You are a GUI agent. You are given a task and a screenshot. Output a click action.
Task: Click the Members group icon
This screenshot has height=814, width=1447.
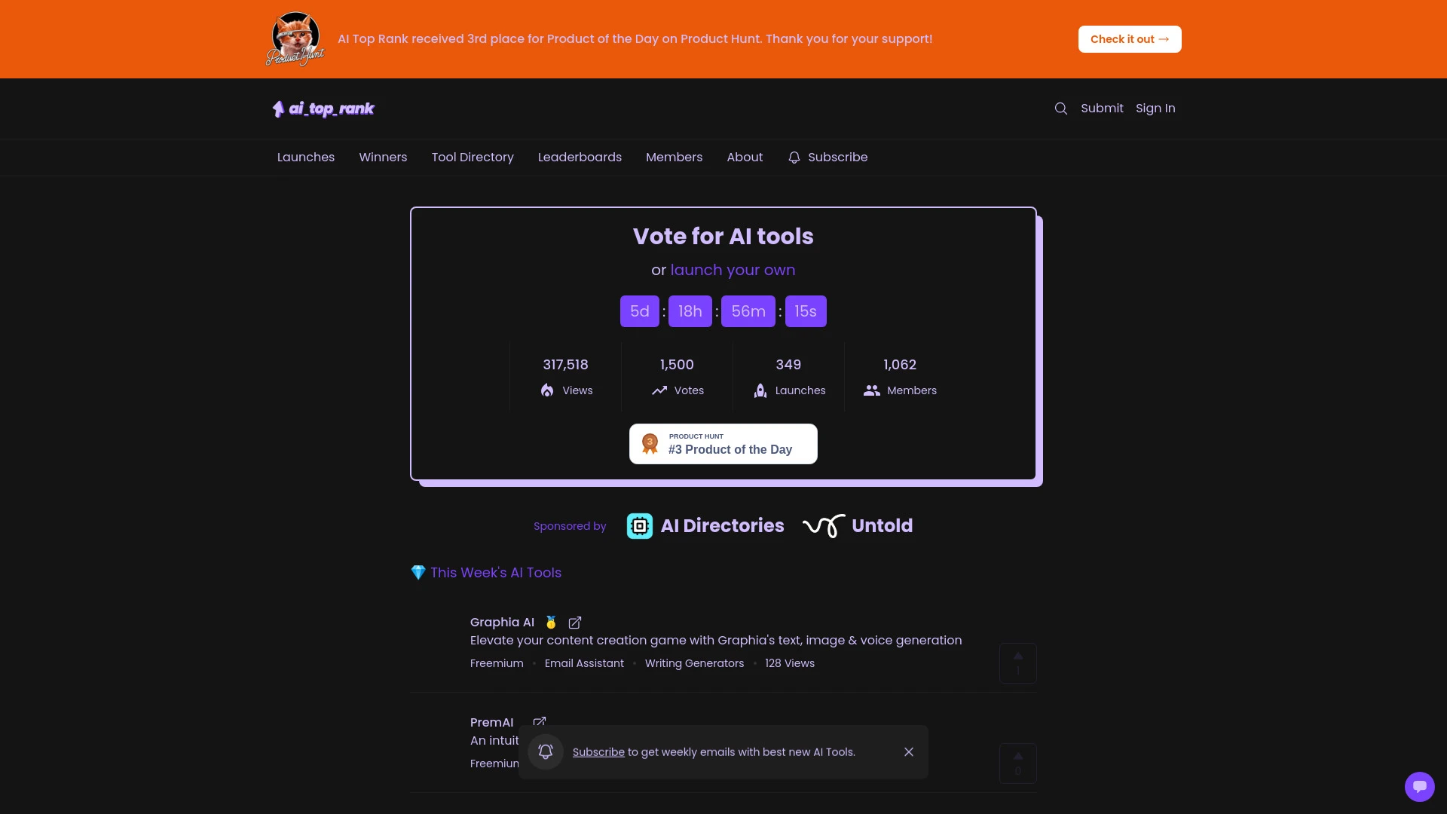[871, 390]
